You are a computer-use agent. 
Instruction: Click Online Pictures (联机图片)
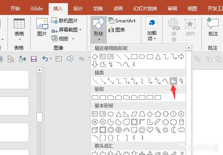tap(64, 21)
